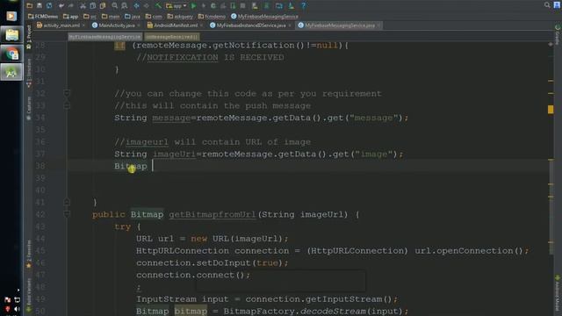562x316 pixels.
Task: Click the Android Studio taskbar icon
Action: (x=11, y=72)
